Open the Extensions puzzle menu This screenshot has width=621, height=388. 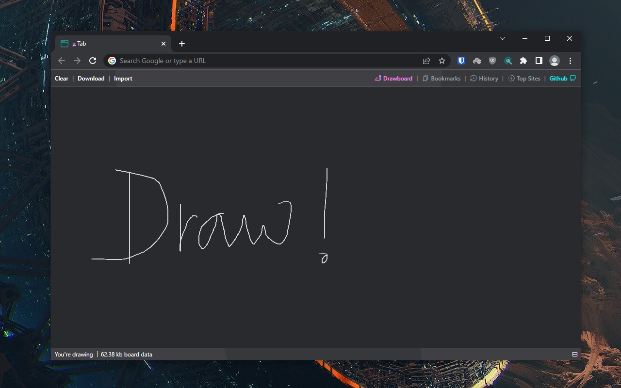523,61
